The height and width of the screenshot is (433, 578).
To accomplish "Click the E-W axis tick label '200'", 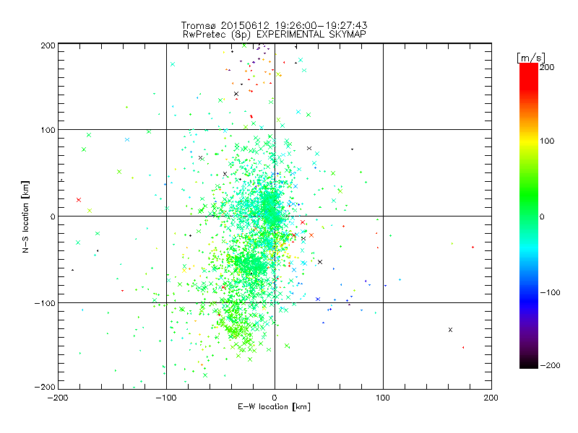I will tap(491, 398).
